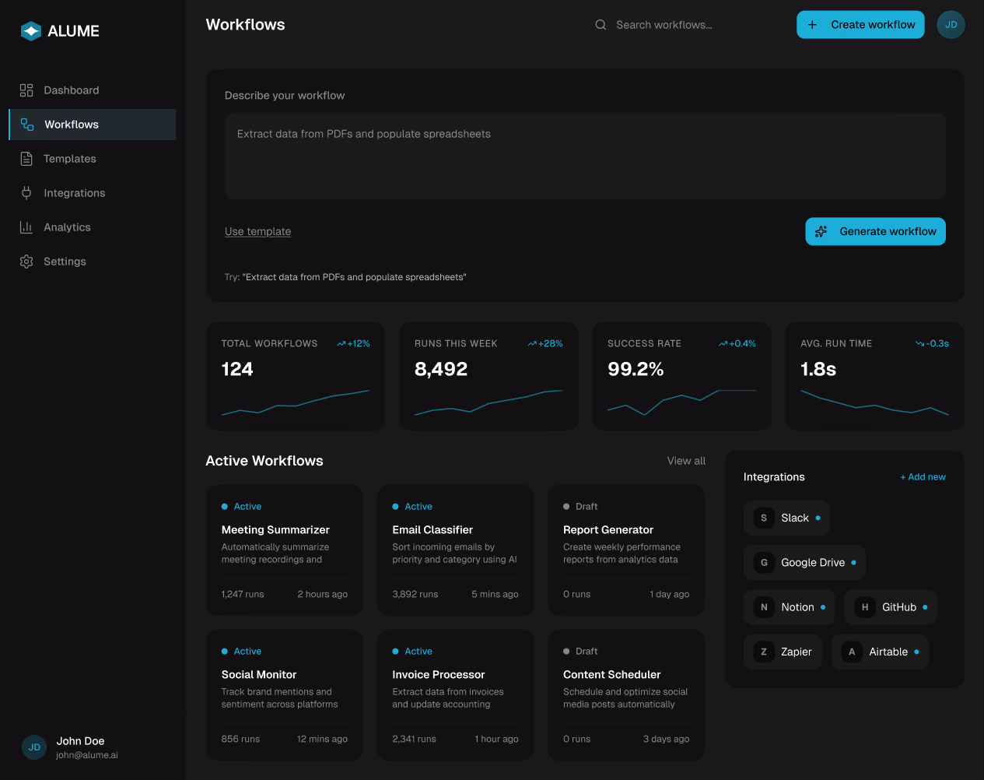Screen dimensions: 984x780
Task: Click the workflow description text area
Action: coord(585,156)
